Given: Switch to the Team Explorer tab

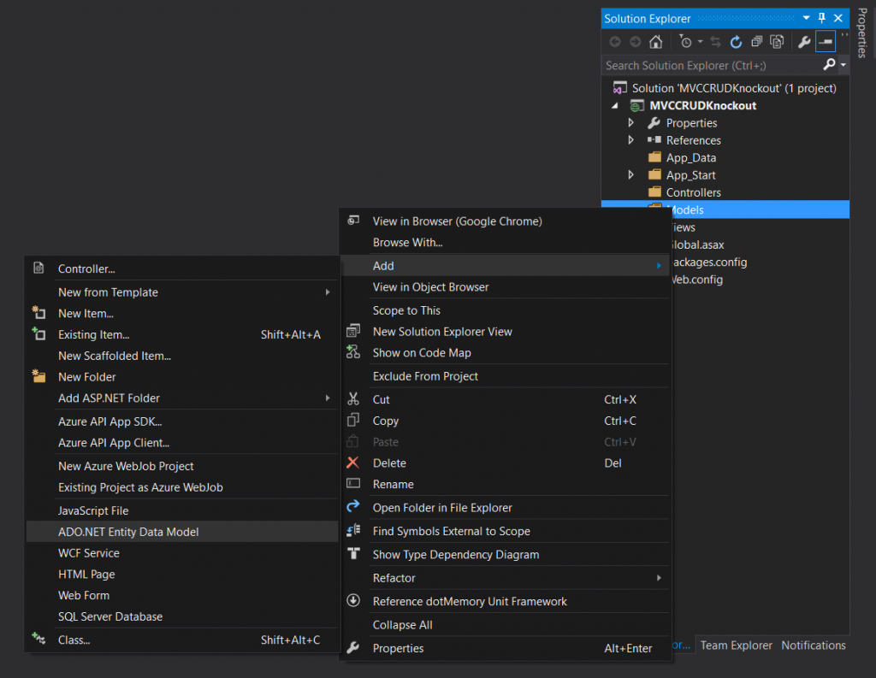Looking at the screenshot, I should tap(736, 645).
